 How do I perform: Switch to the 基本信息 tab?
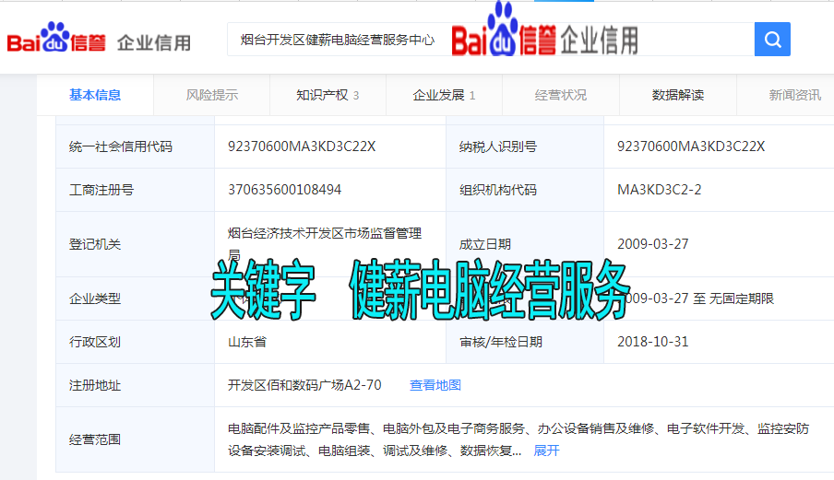pyautogui.click(x=94, y=95)
